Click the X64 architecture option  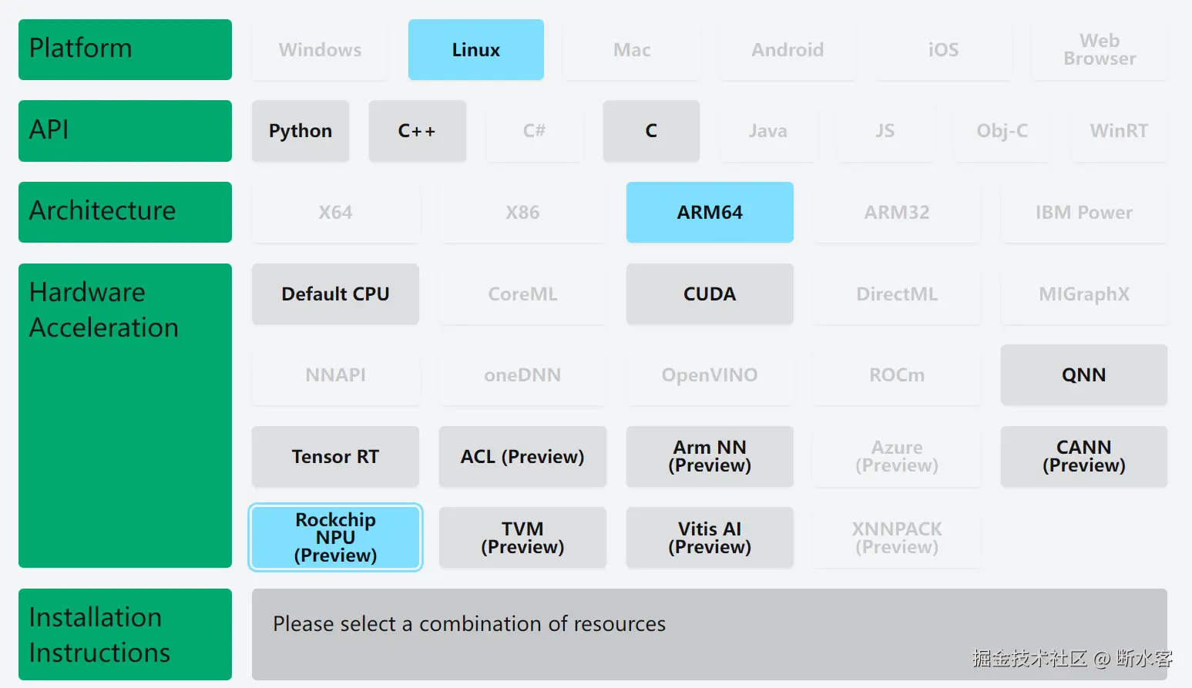335,213
